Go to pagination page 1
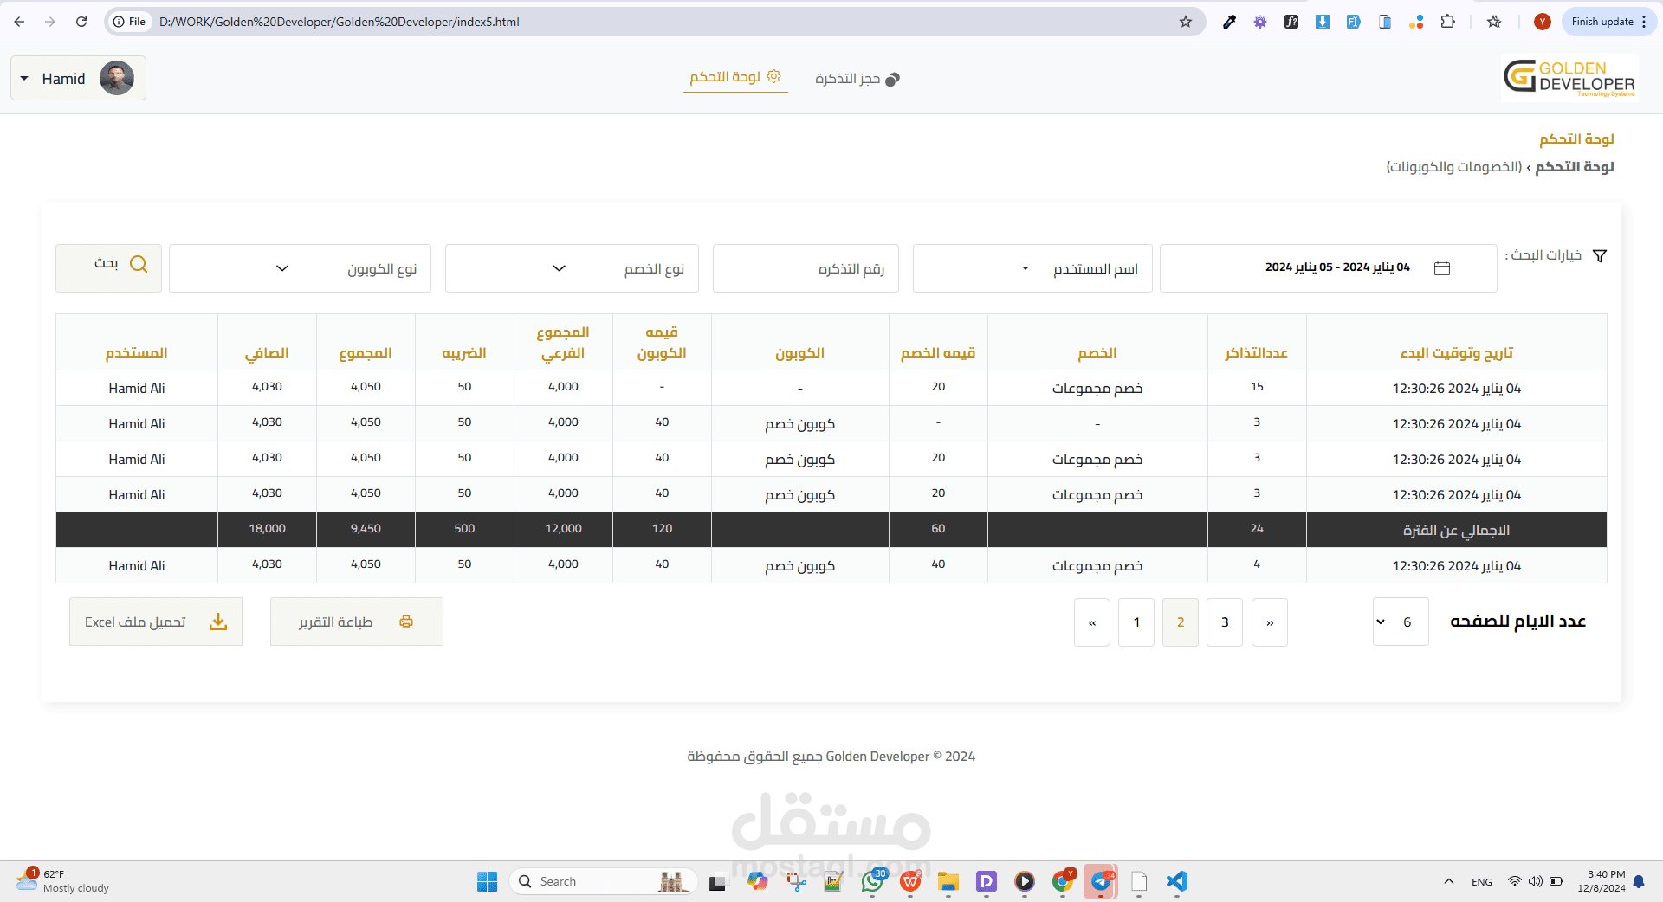 pos(1136,622)
